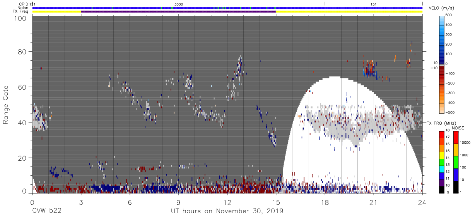Click the '1' noise scale value

coord(461,192)
